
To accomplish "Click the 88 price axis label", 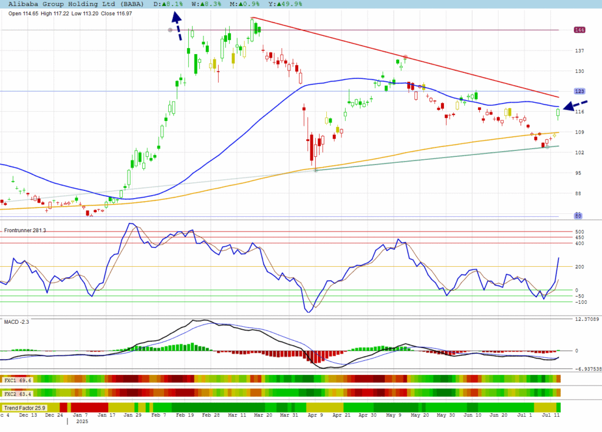I will click(578, 193).
